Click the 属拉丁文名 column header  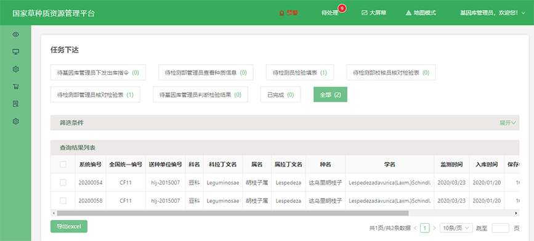[x=288, y=165]
